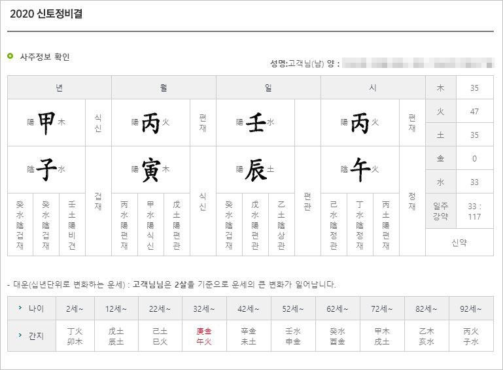Click the 木 element label
The height and width of the screenshot is (370, 503).
pyautogui.click(x=440, y=88)
